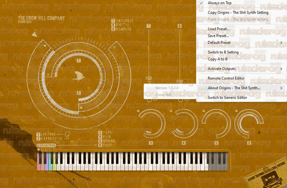This screenshot has width=287, height=188.
Task: Click the triangle marker beside knob 5
Action: [204, 111]
